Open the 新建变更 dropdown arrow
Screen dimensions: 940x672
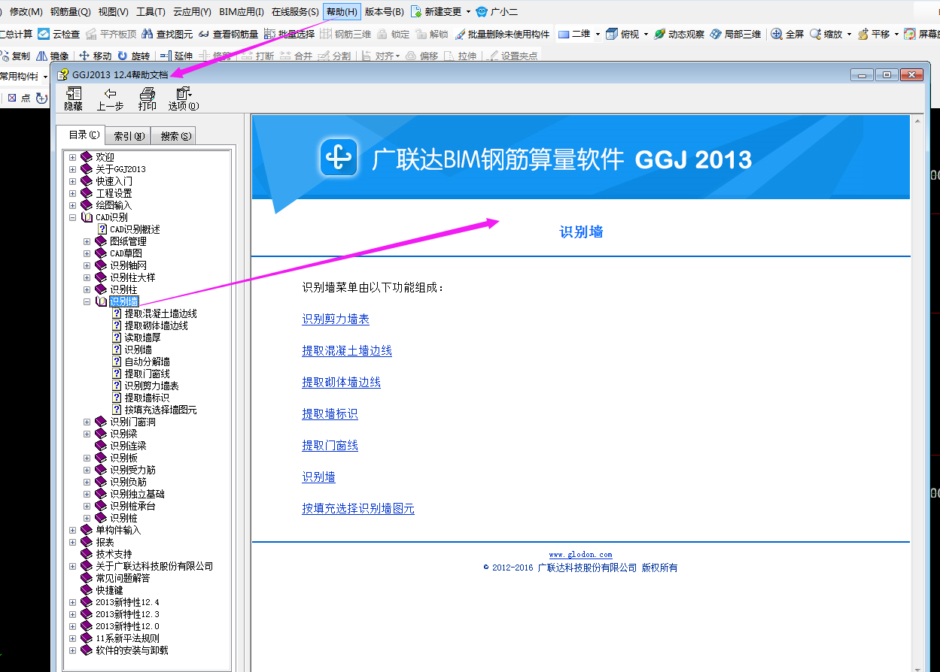pos(468,12)
